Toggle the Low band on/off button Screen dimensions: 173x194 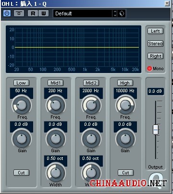coord(21,83)
